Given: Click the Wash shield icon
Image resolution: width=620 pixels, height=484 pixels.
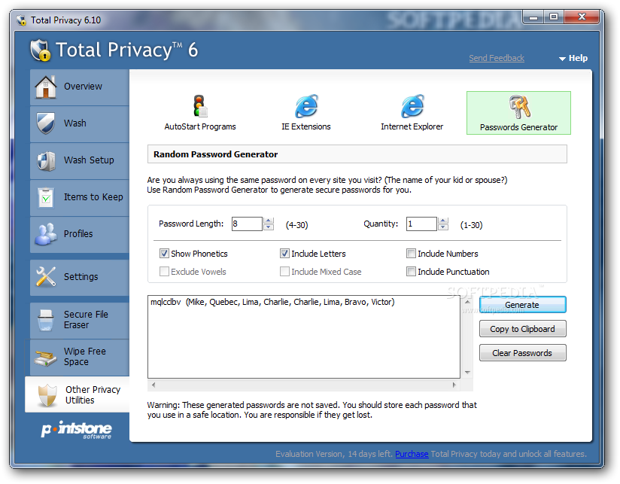Looking at the screenshot, I should (x=46, y=123).
